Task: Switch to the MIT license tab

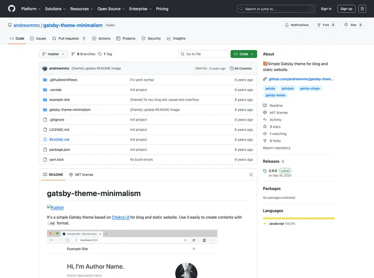Action: (81, 174)
